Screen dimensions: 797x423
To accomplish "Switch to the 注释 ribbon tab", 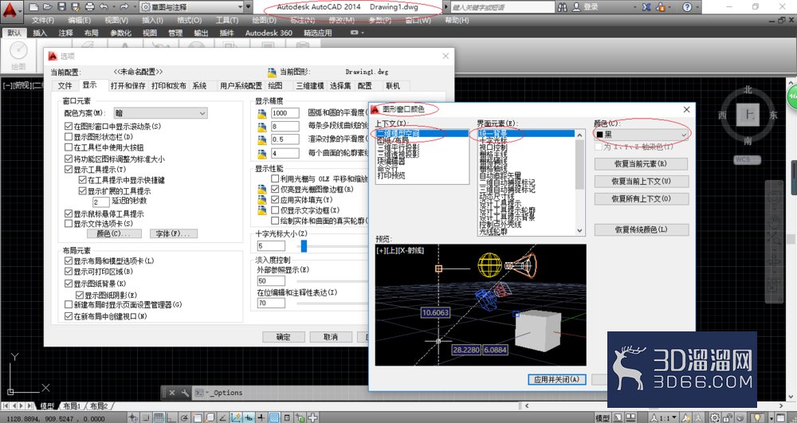I will pos(65,33).
